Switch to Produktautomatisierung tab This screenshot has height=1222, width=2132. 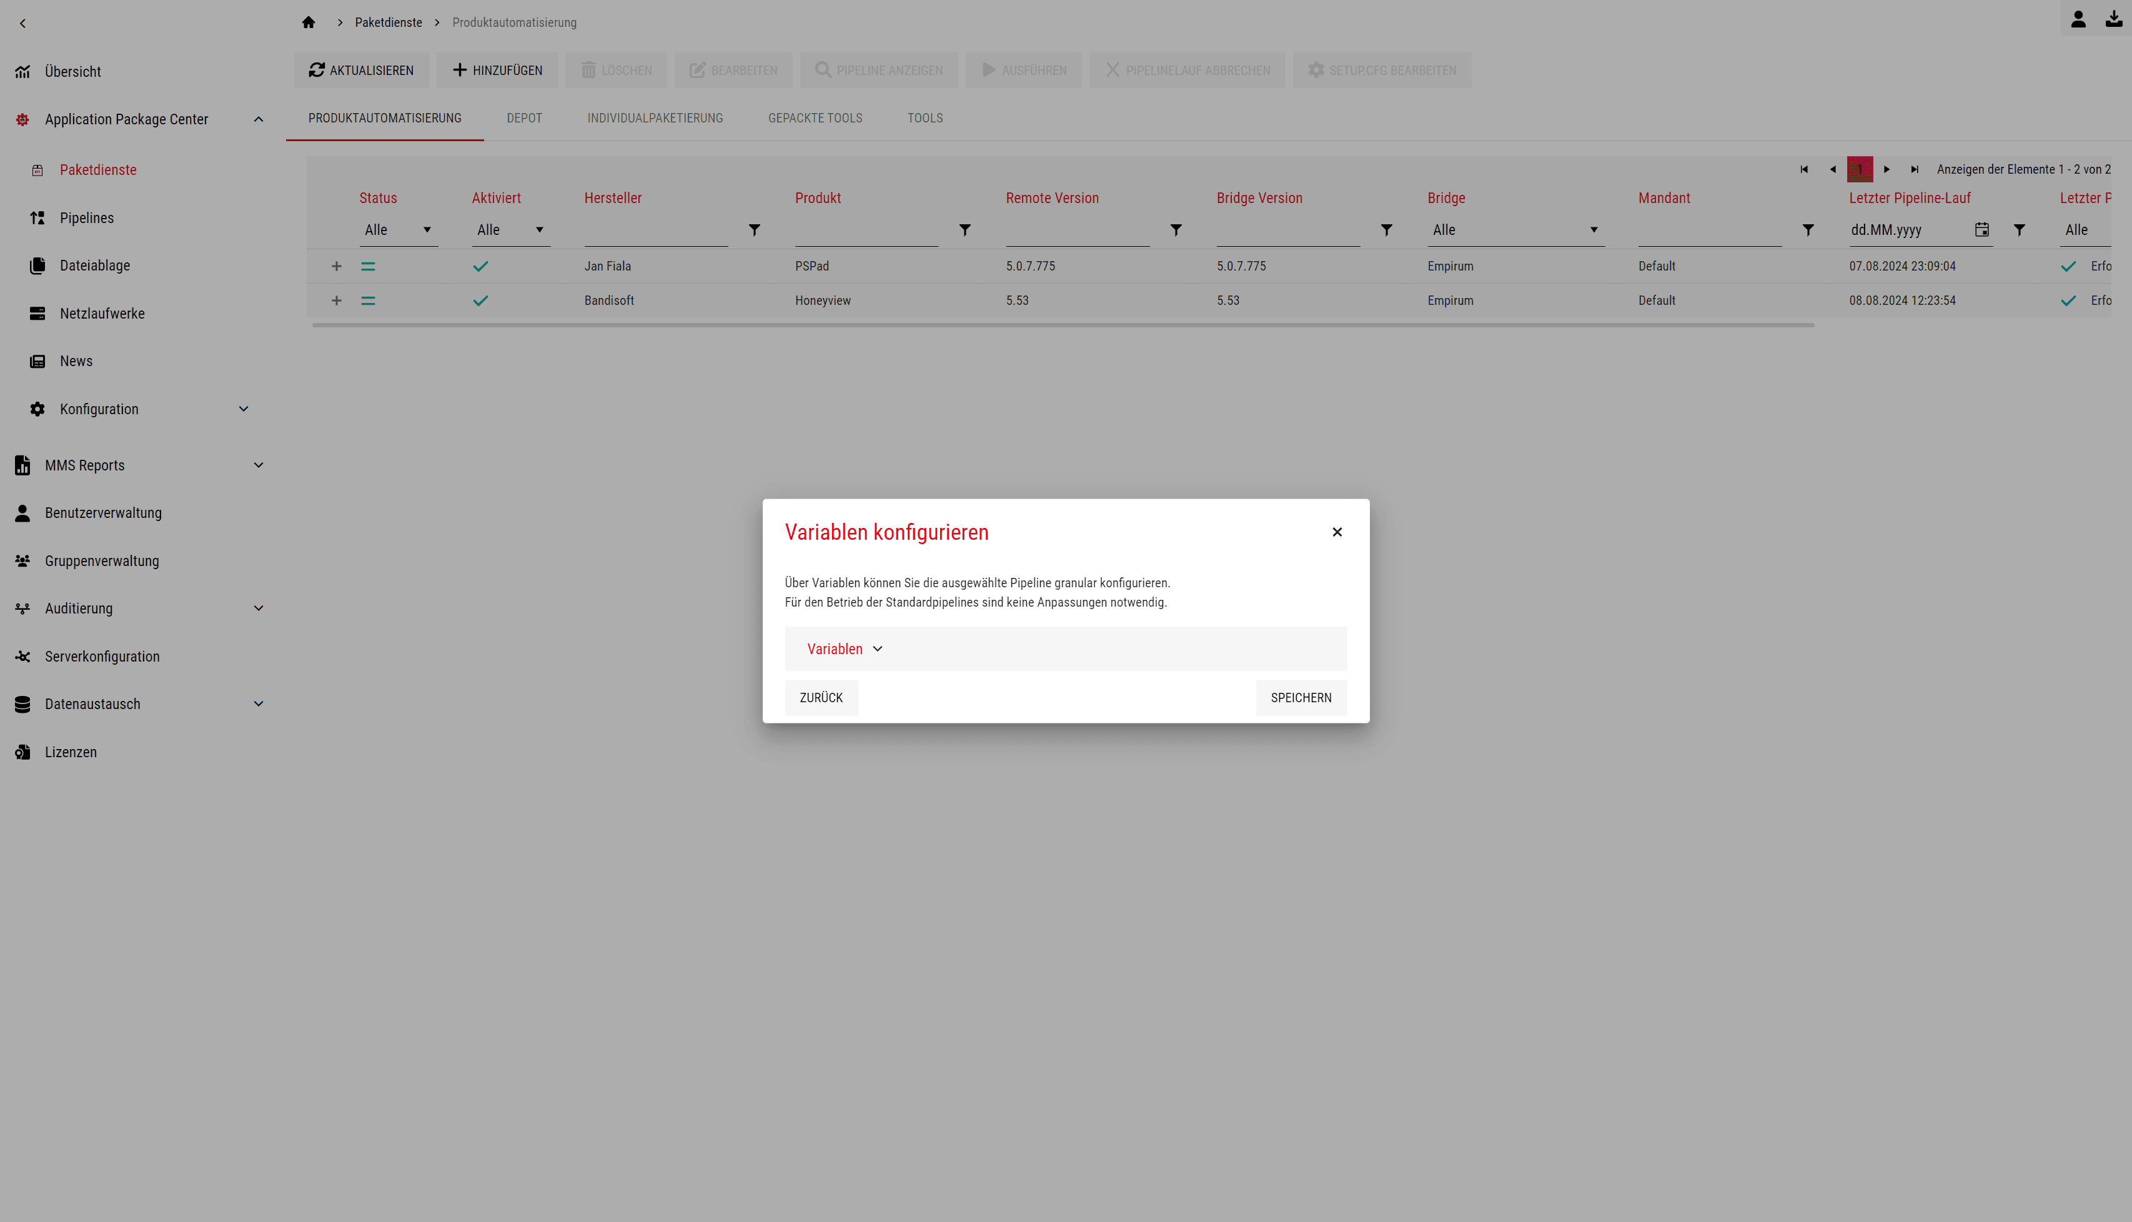coord(384,118)
